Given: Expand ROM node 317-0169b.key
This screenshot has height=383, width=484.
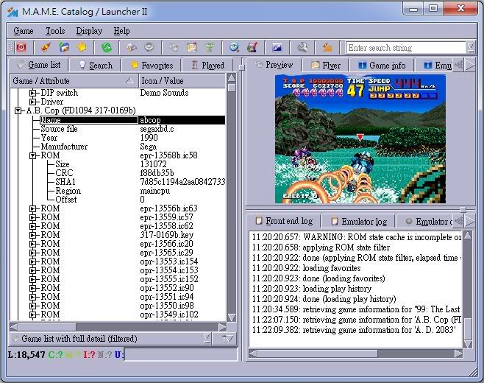Looking at the screenshot, I should [x=32, y=235].
